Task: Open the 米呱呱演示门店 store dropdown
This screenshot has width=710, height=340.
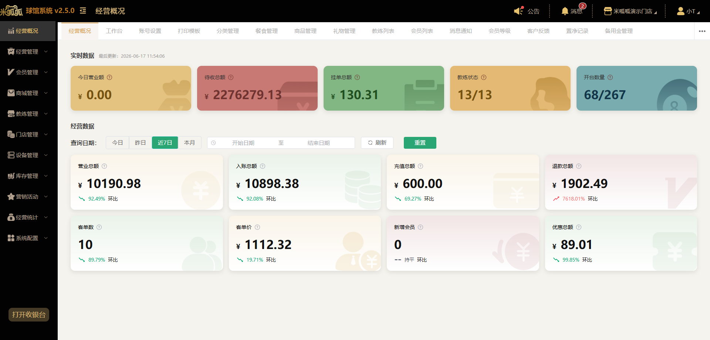Action: [630, 11]
